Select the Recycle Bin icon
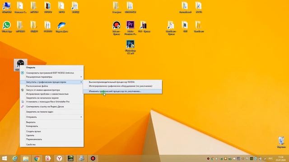The height and width of the screenshot is (162, 289). (x=281, y=142)
